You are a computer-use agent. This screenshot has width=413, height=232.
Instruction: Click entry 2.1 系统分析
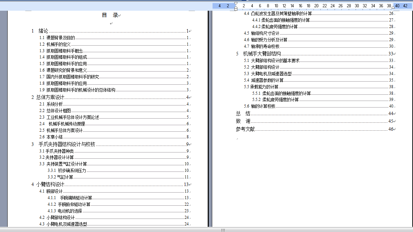point(114,104)
